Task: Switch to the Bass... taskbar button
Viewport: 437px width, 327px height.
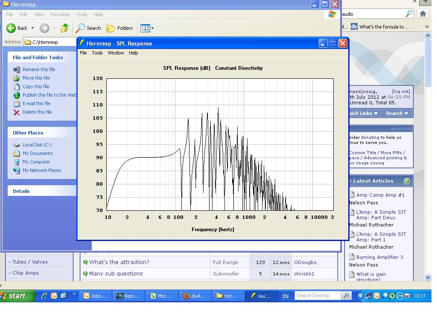Action: pyautogui.click(x=129, y=296)
